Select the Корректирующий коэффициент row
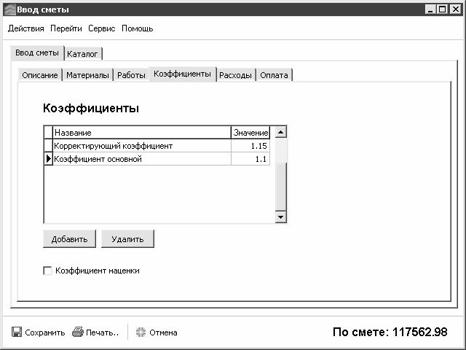Viewport: 466px width, 350px height. pos(157,146)
